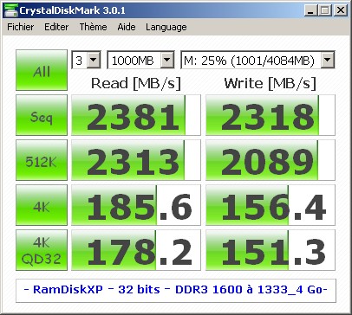Viewport: 352px width, 315px height.
Task: Select the Seq read result 2381
Action: point(136,115)
